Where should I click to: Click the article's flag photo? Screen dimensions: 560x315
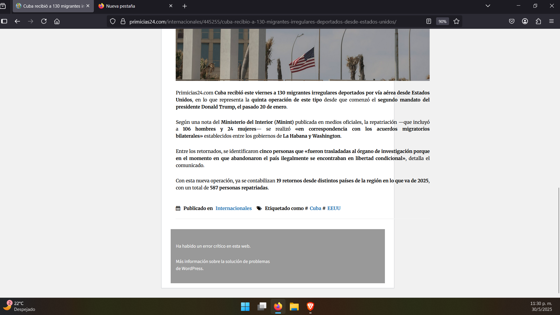(x=303, y=55)
